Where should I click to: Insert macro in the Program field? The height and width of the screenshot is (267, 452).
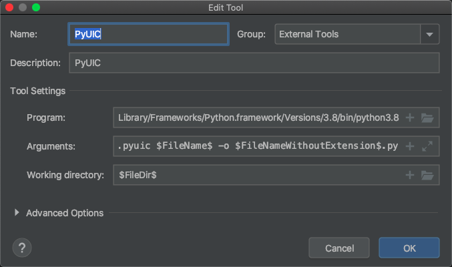pyautogui.click(x=410, y=118)
